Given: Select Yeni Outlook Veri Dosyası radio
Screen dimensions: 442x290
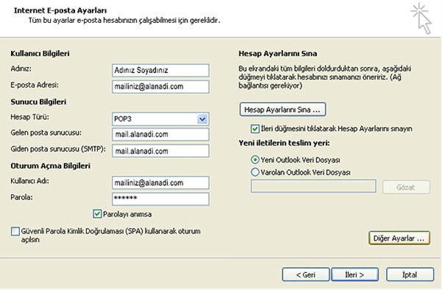Looking at the screenshot, I should tap(255, 160).
